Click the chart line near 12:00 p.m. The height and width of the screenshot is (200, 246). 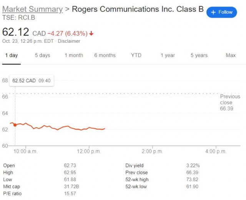coord(89,128)
